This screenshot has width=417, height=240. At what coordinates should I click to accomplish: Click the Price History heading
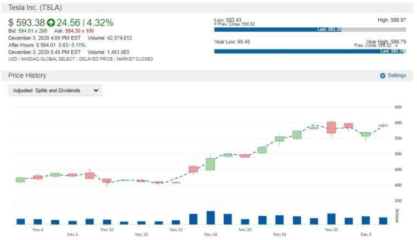27,76
